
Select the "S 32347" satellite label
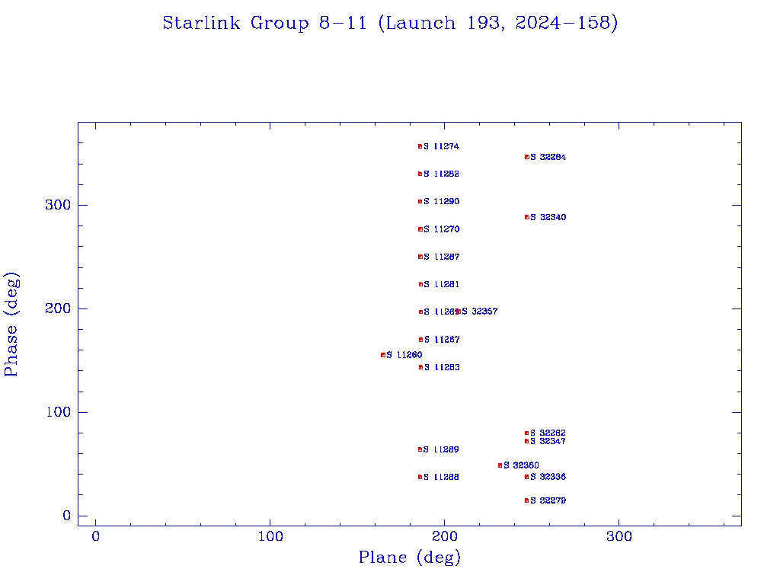pos(548,441)
